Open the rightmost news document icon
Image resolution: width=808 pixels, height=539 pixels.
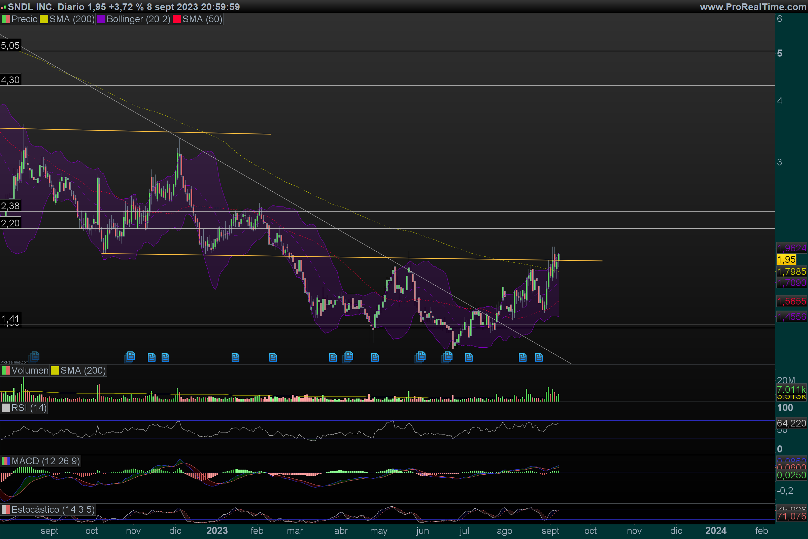point(539,357)
